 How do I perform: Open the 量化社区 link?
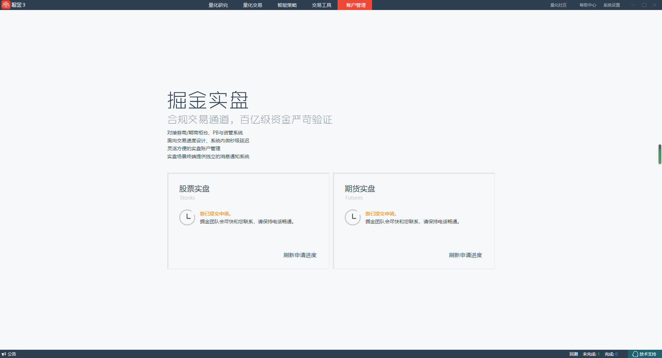pyautogui.click(x=558, y=5)
